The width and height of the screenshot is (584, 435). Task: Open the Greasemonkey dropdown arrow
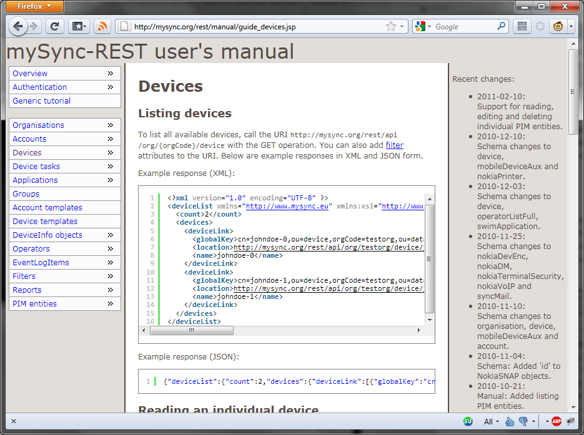[x=571, y=26]
